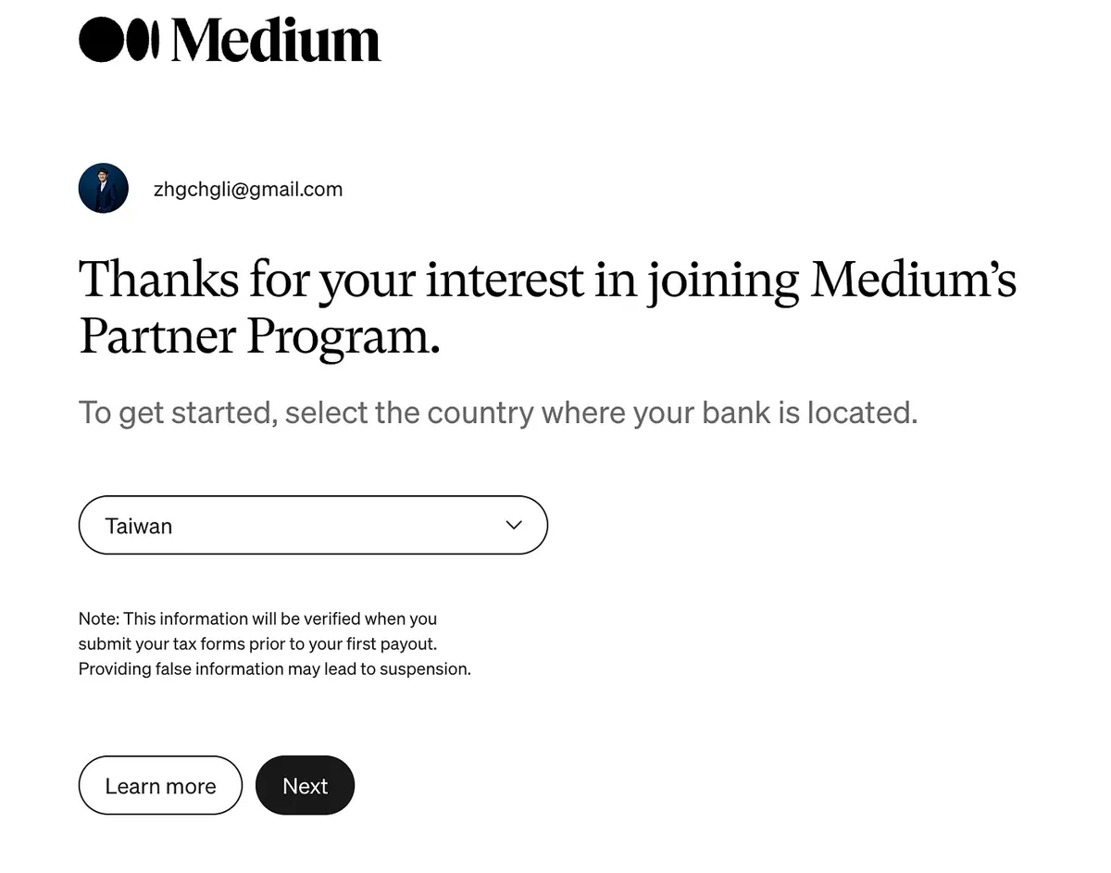1111x873 pixels.
Task: Click the middle oval of the Medium logo
Action: 137,40
